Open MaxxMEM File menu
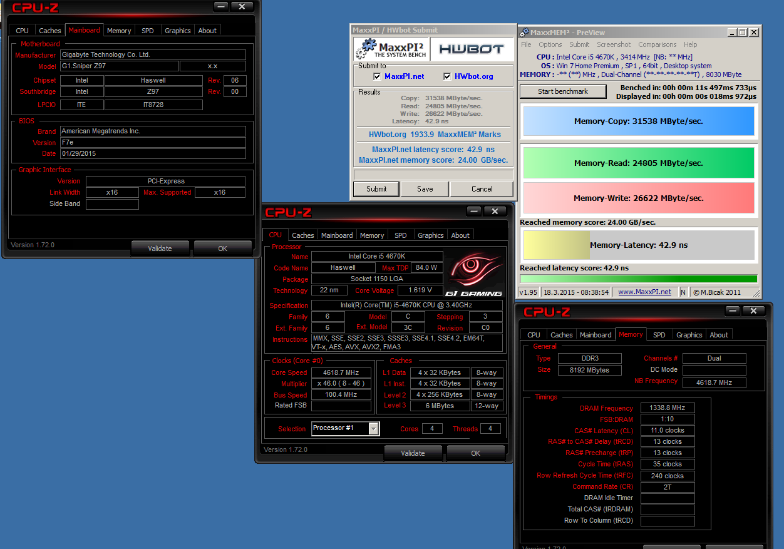Viewport: 784px width, 549px height. point(526,44)
